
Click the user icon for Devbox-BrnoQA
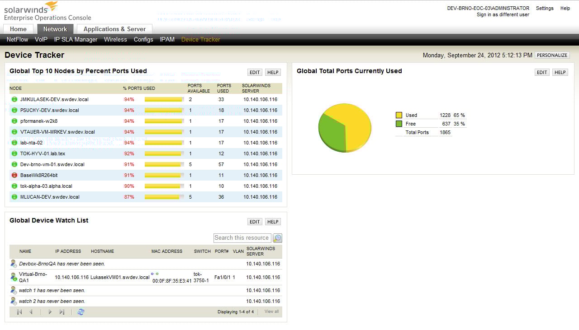pos(14,264)
